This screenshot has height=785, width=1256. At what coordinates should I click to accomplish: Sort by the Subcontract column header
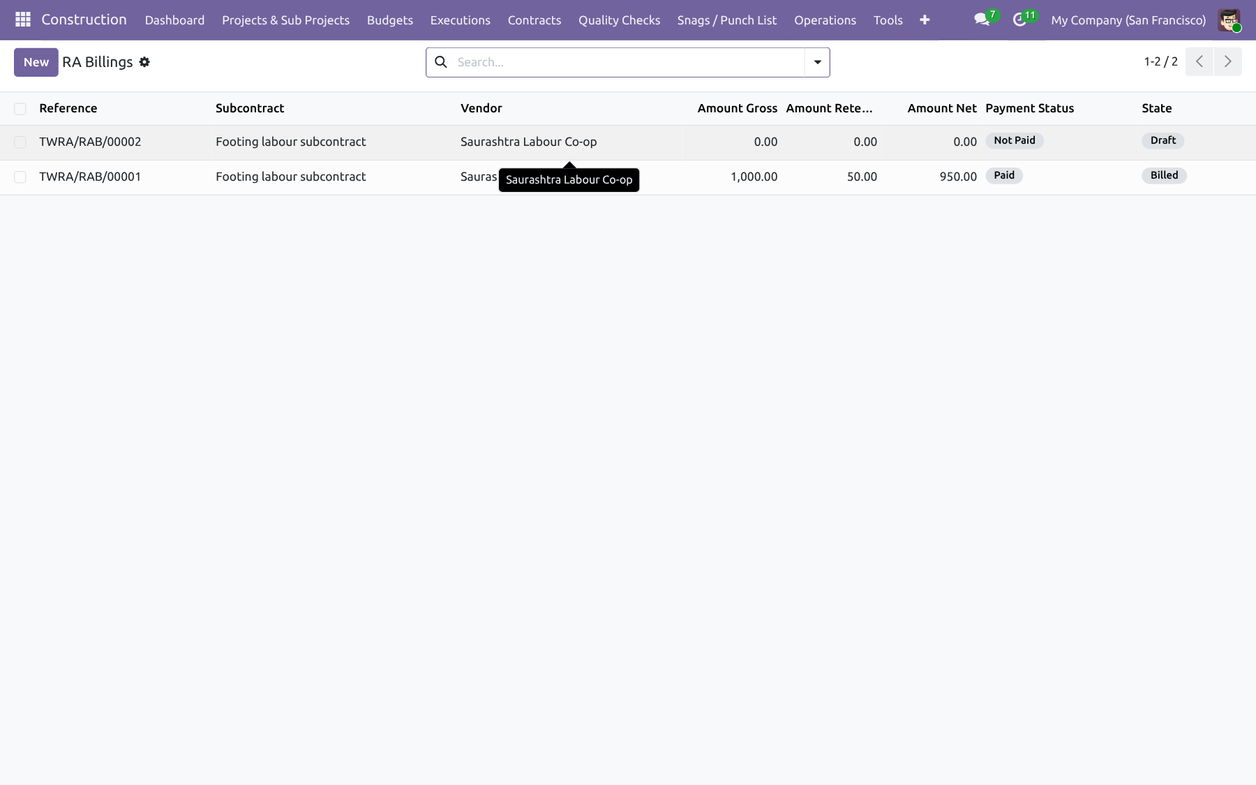(250, 108)
